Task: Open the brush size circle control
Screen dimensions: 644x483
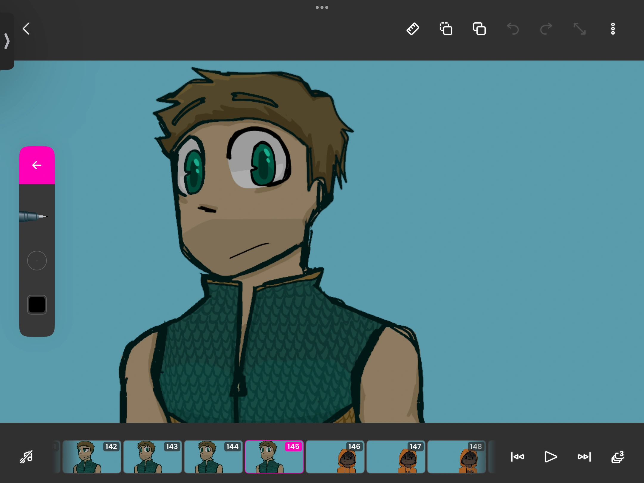Action: point(37,261)
